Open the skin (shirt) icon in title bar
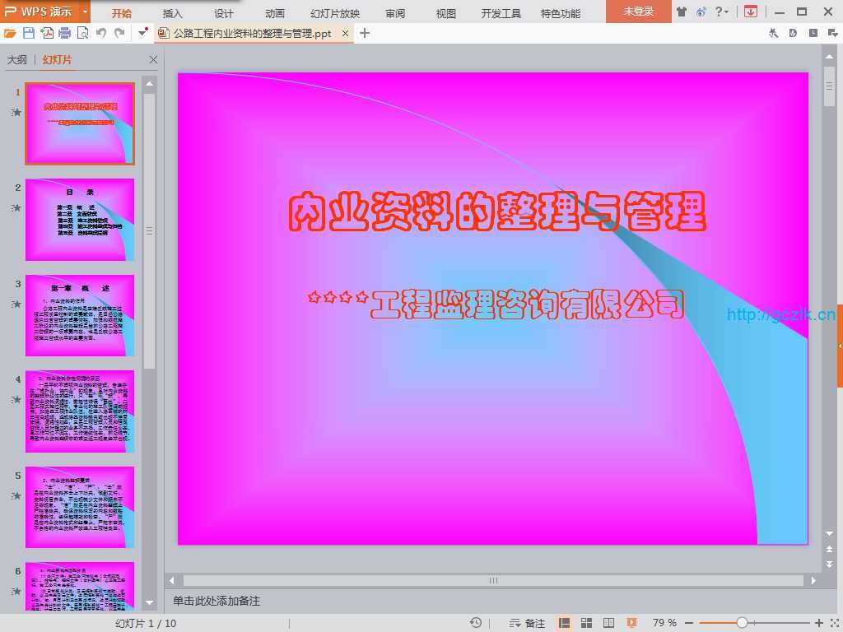This screenshot has width=843, height=632. (682, 12)
